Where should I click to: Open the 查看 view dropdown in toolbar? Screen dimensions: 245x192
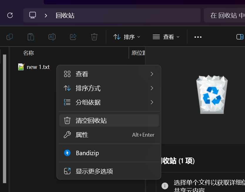(166, 37)
